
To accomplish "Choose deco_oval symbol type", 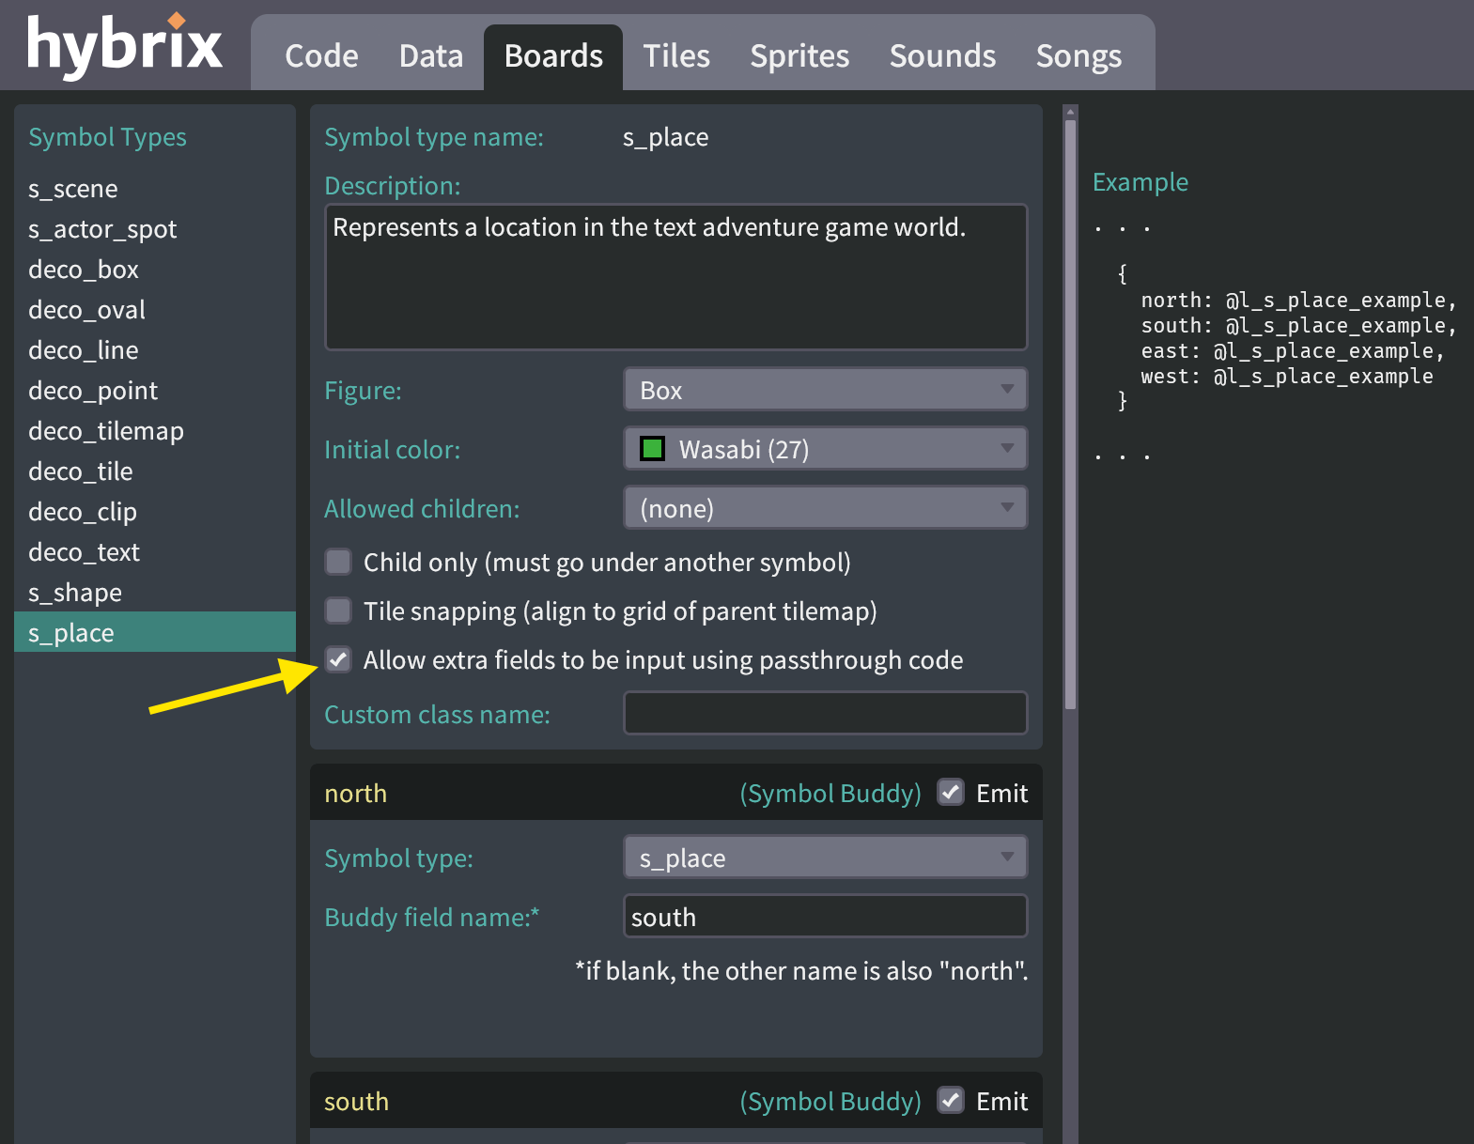I will click(x=155, y=310).
